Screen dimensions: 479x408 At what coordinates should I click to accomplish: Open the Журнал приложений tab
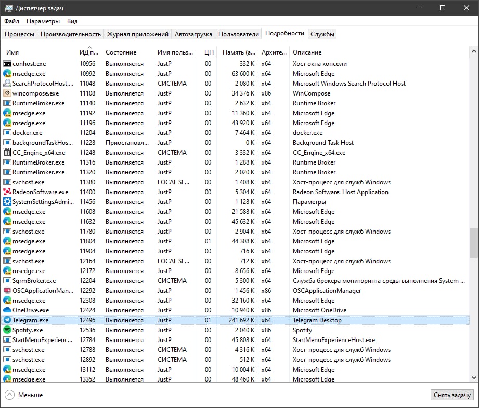(137, 34)
